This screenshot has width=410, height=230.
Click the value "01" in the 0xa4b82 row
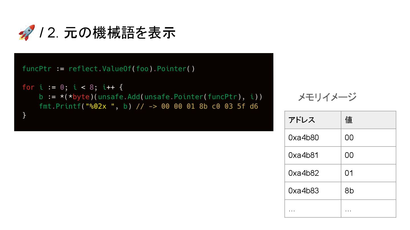pos(368,173)
